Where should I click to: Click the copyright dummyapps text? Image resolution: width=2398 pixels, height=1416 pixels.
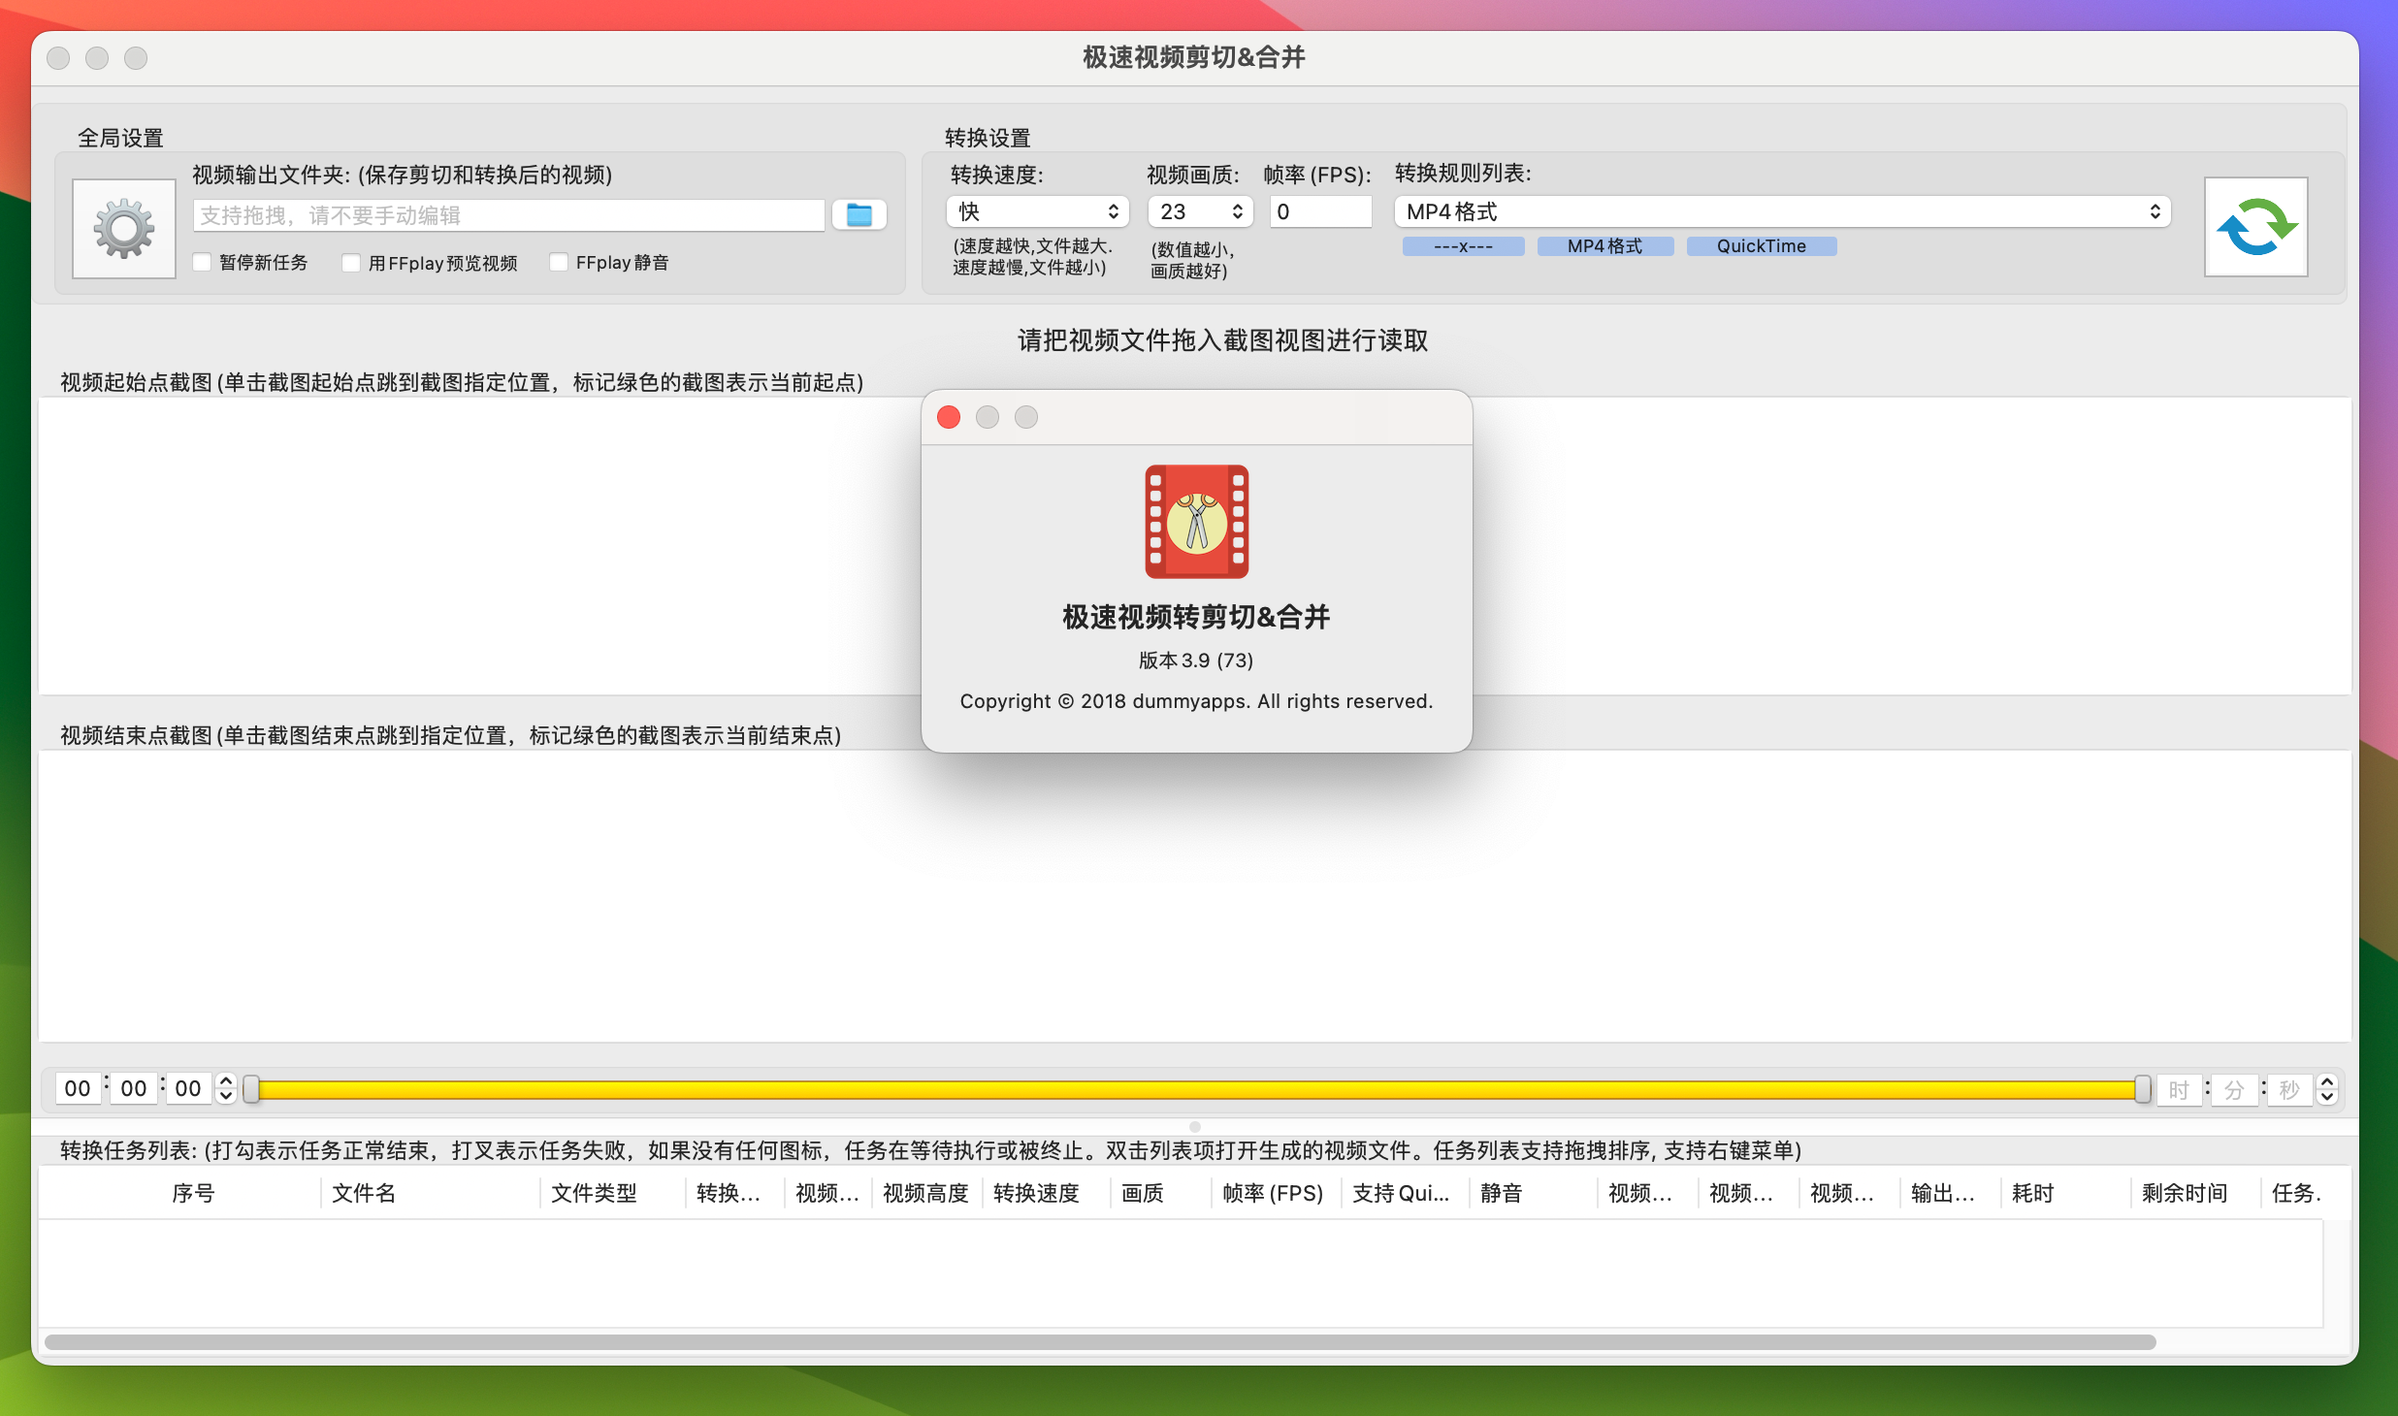click(x=1196, y=701)
